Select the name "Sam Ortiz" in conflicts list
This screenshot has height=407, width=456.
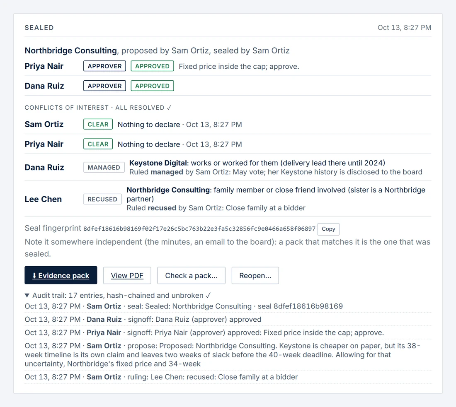pos(44,124)
